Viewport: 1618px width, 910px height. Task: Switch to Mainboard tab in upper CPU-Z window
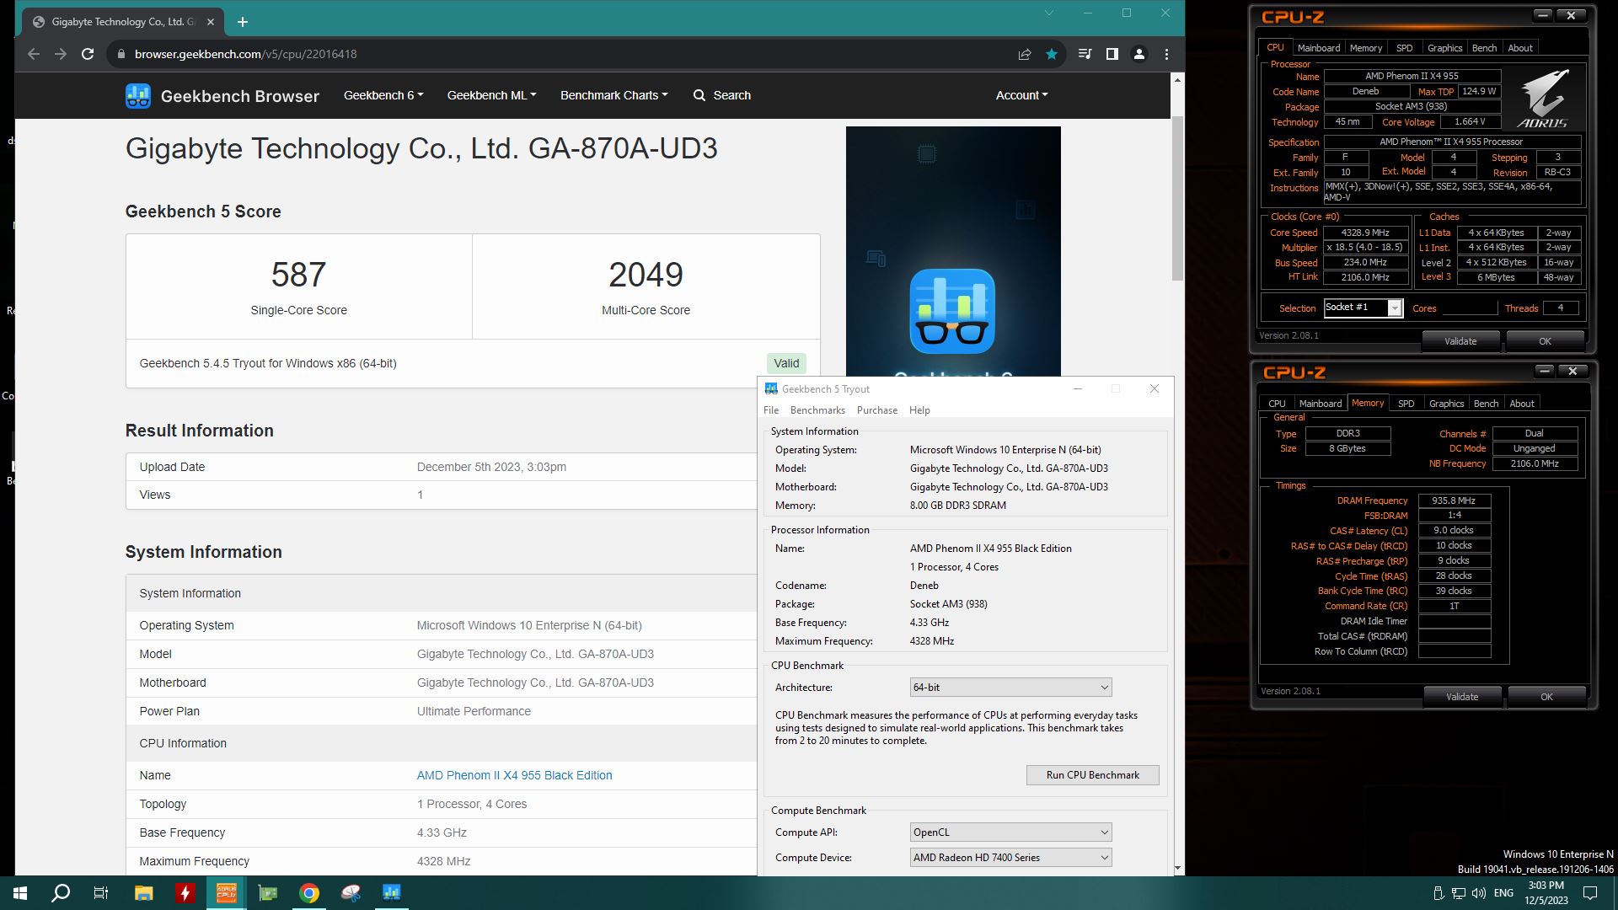click(1319, 48)
